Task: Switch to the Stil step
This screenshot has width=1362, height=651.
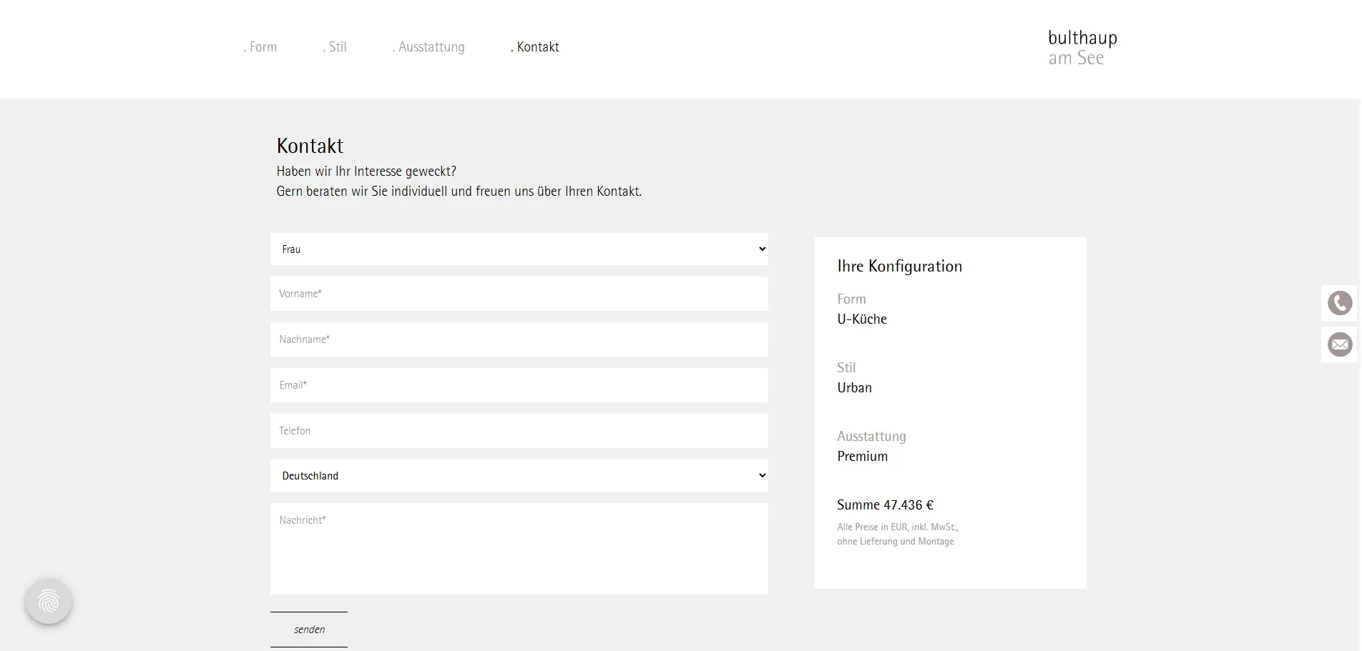Action: (x=335, y=47)
